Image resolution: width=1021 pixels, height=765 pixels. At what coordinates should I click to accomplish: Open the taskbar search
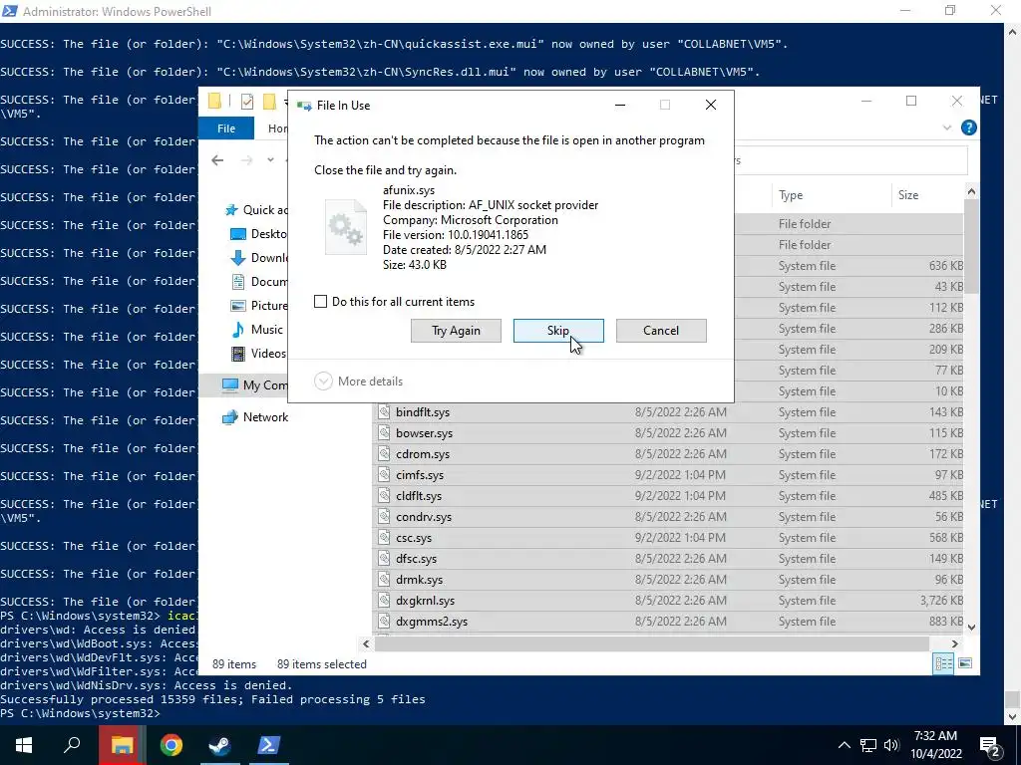[x=72, y=745]
